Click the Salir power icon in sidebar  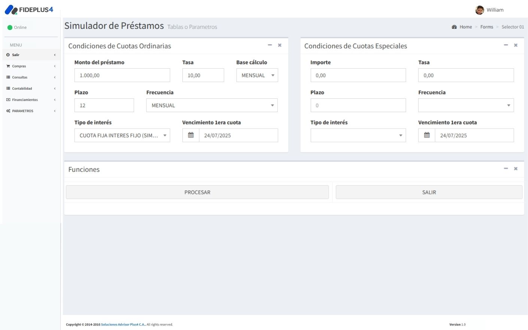8,54
